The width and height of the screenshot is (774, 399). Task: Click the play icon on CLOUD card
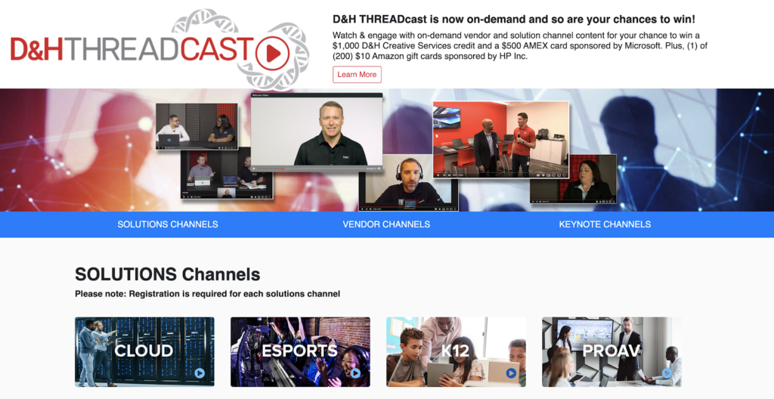[x=200, y=373]
